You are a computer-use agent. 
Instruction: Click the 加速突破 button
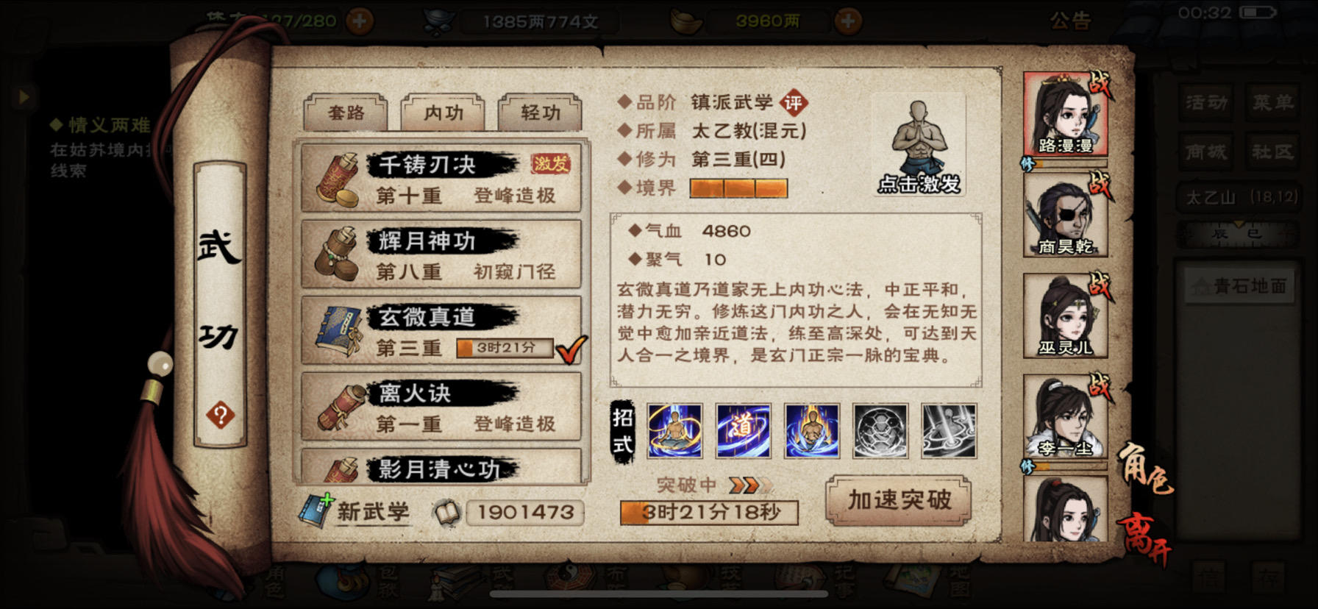899,500
